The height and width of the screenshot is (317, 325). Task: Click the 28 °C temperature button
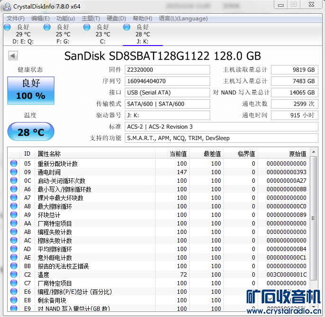[x=31, y=132]
